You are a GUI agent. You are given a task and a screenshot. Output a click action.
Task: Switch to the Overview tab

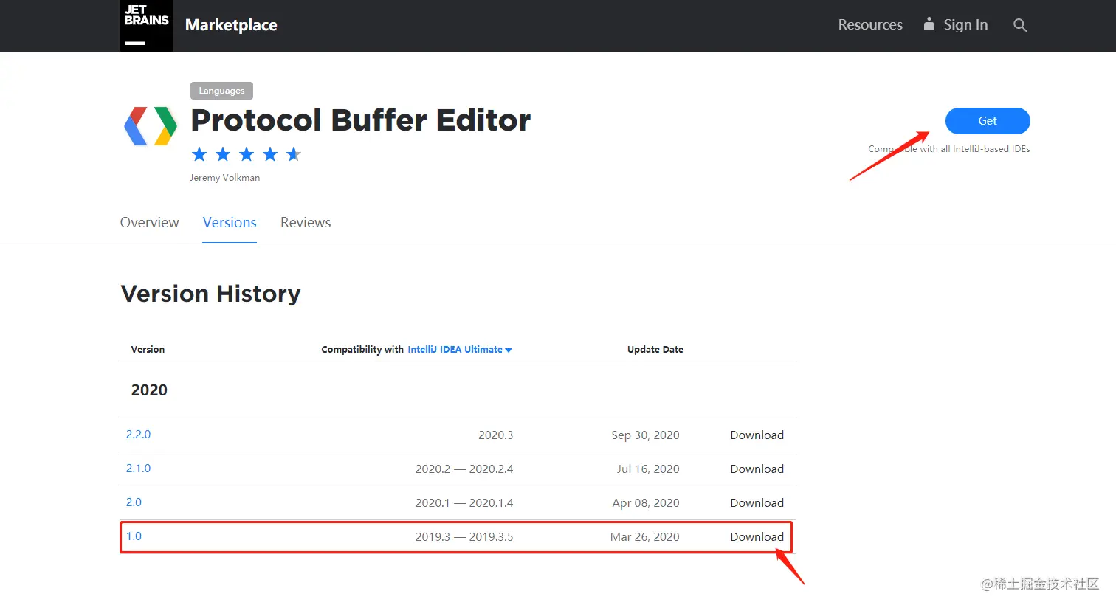pos(149,223)
